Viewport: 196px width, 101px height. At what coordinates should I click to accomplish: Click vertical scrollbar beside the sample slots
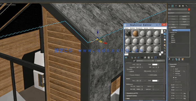pyautogui.click(x=162, y=42)
